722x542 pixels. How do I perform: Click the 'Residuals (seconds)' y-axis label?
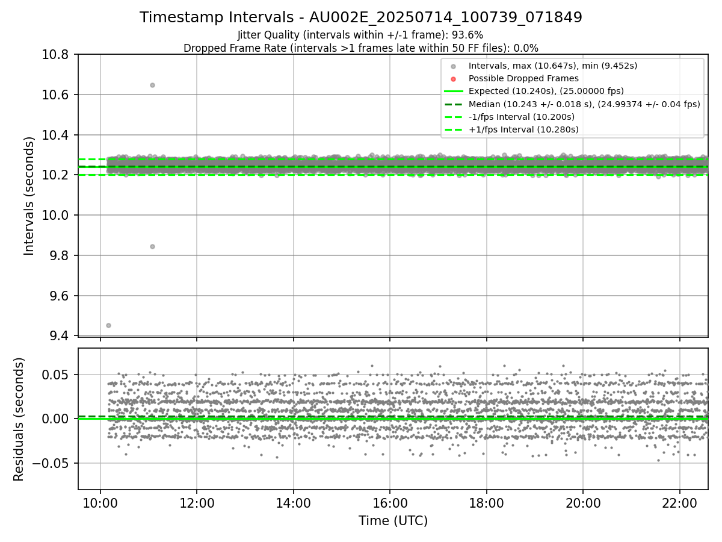pyautogui.click(x=19, y=419)
